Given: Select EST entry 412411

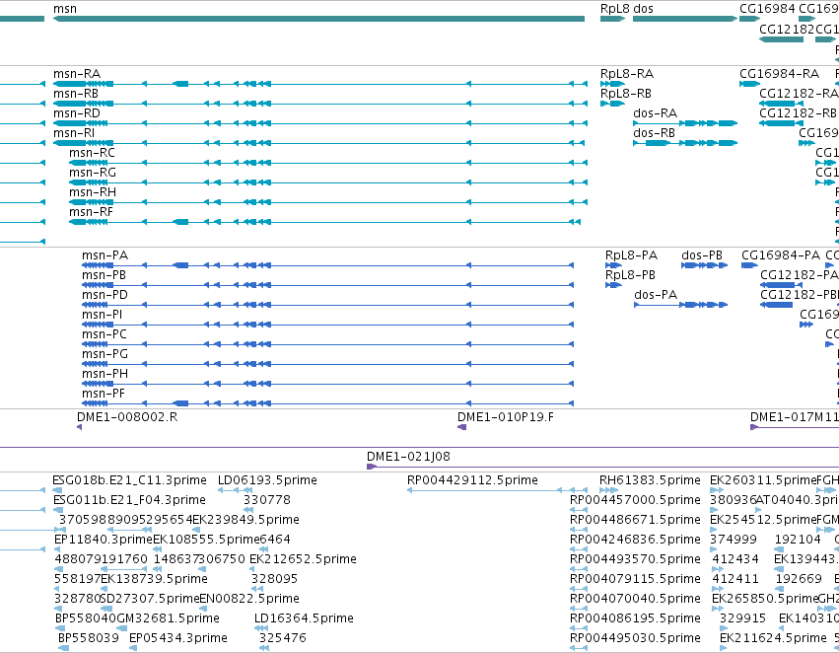Looking at the screenshot, I should (735, 580).
